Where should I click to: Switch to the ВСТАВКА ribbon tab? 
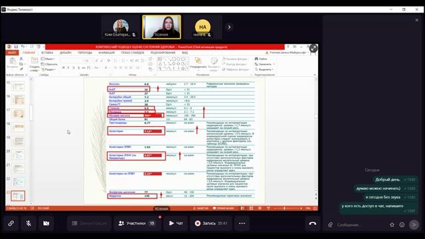(x=47, y=52)
